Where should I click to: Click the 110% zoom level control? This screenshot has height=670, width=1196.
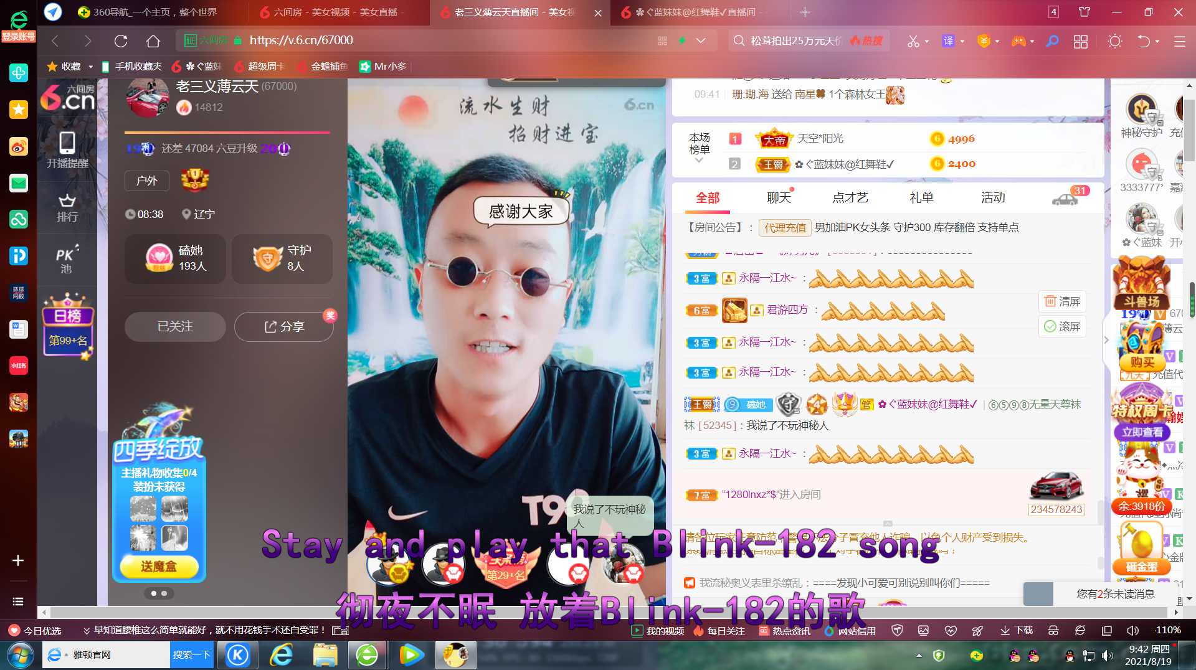pyautogui.click(x=1168, y=631)
